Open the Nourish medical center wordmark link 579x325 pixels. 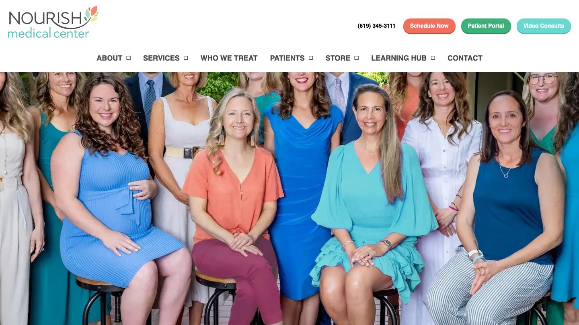tap(53, 22)
